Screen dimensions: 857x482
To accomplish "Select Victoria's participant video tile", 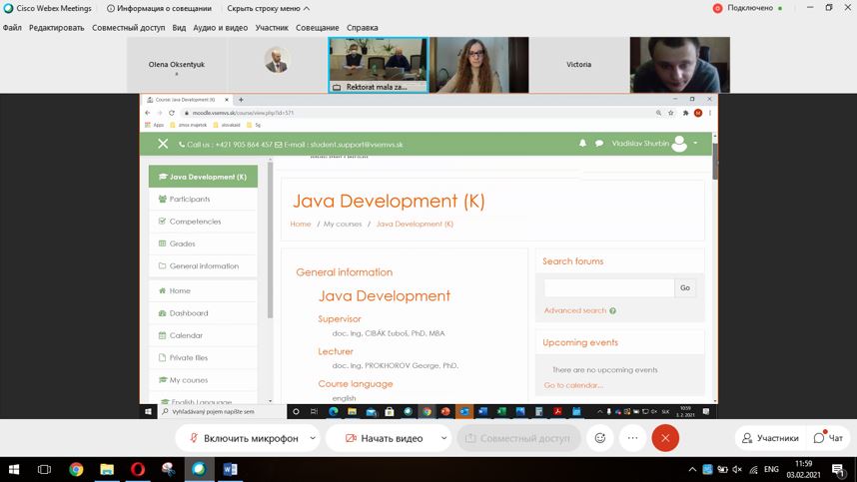I will click(578, 65).
